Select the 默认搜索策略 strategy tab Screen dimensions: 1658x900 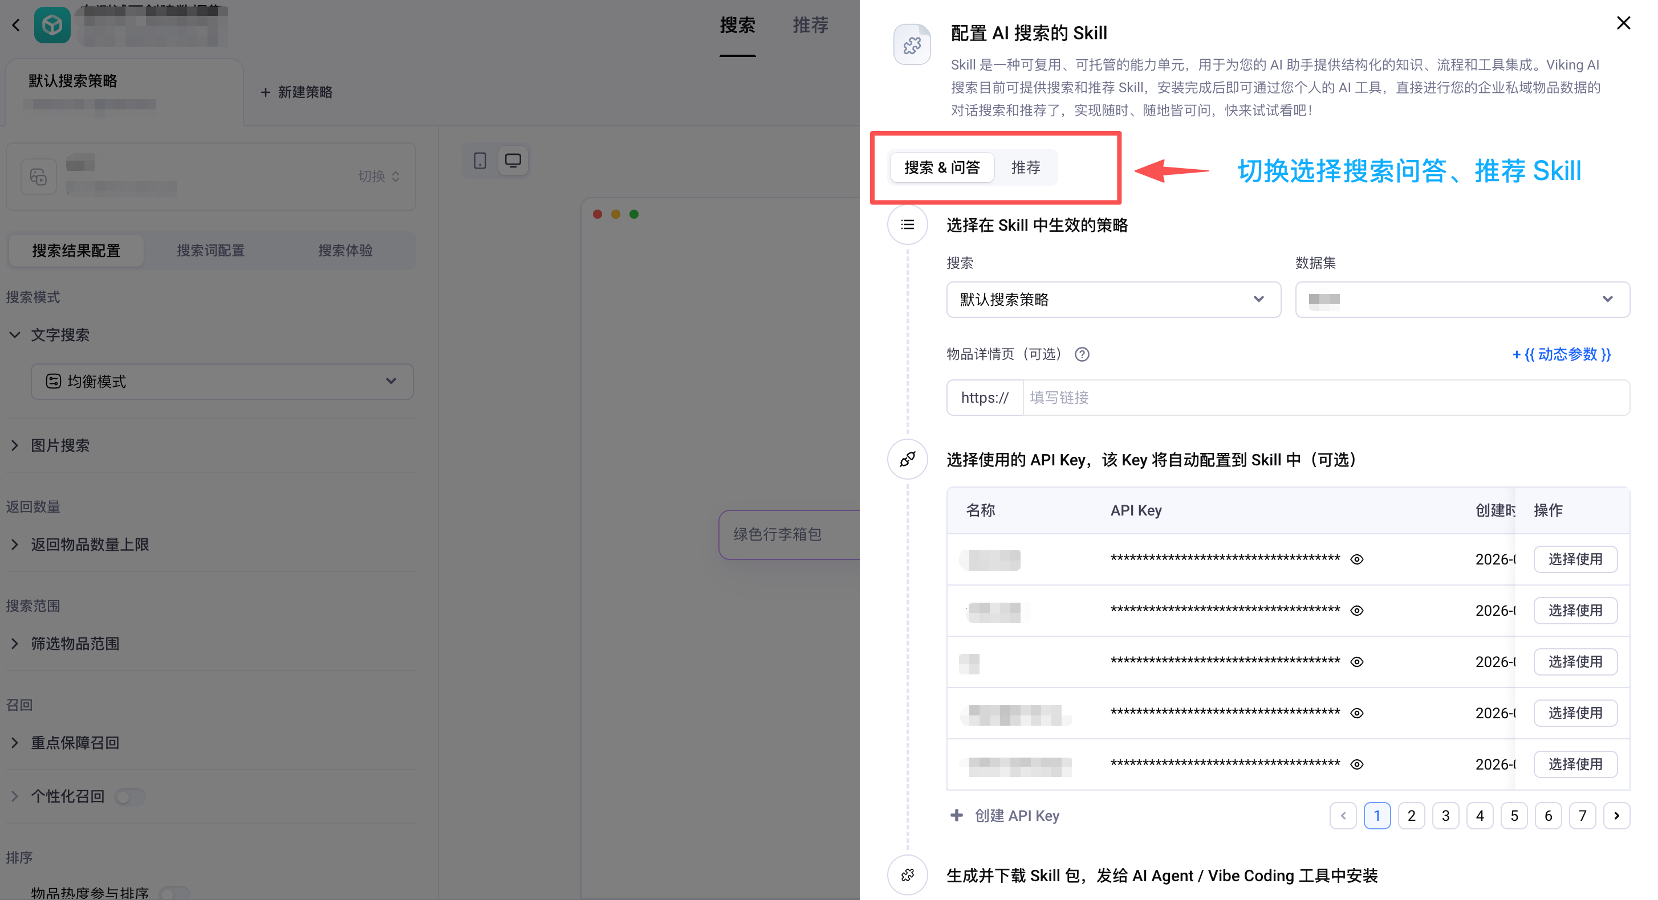(x=124, y=92)
